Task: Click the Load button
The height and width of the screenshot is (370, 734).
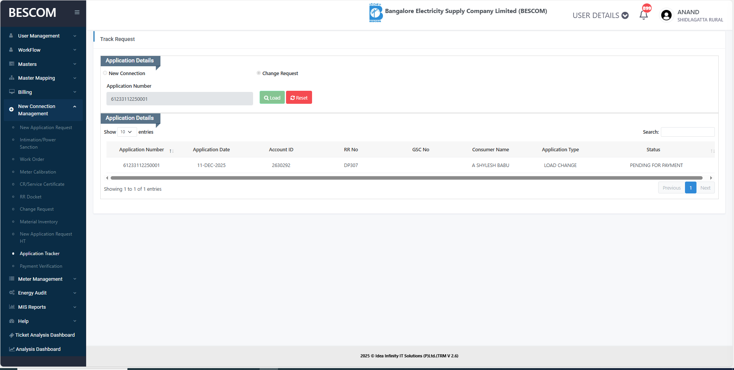Action: 272,98
